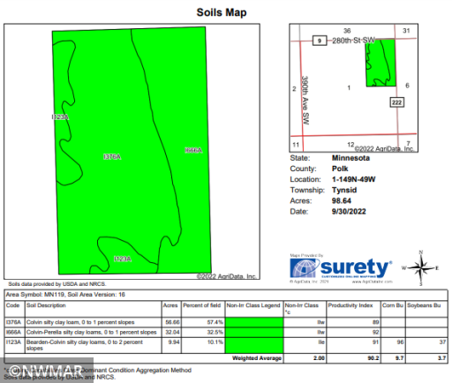
Task: Click the I666A code cell in table
Action: click(x=13, y=333)
